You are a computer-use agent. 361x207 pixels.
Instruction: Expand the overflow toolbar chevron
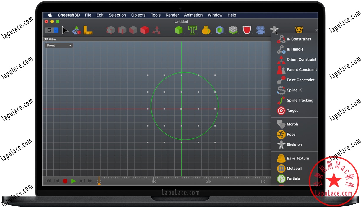click(x=317, y=30)
